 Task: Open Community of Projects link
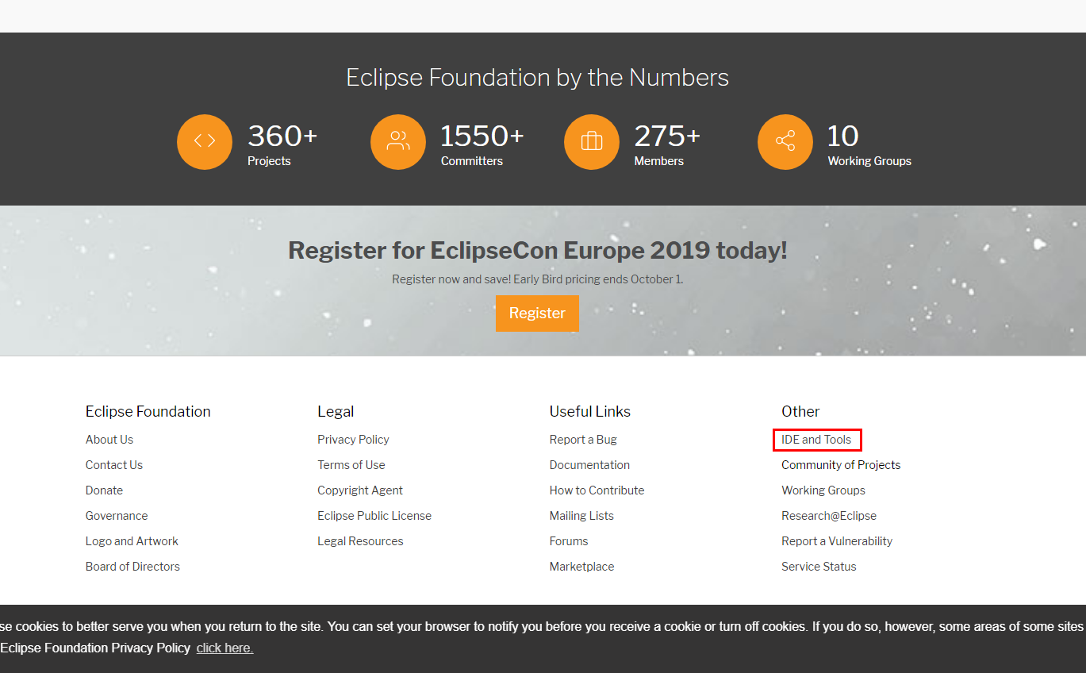click(x=841, y=465)
